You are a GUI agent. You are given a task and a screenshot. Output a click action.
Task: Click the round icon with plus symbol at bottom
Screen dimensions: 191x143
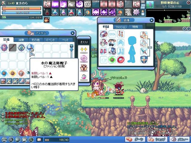18,140
